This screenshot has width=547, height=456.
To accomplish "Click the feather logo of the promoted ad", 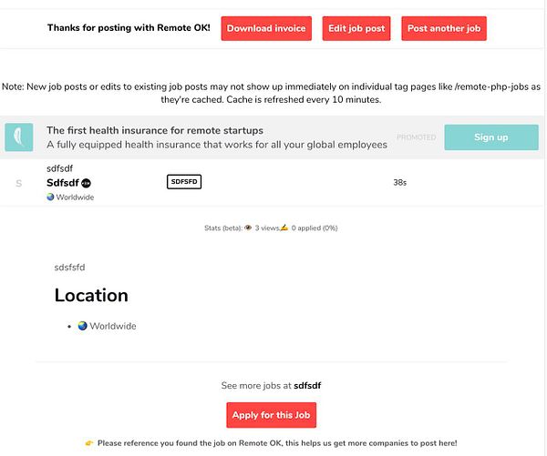I will [x=18, y=137].
